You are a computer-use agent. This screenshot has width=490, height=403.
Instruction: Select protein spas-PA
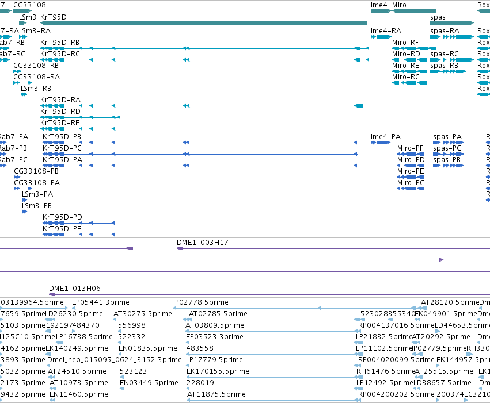(447, 137)
